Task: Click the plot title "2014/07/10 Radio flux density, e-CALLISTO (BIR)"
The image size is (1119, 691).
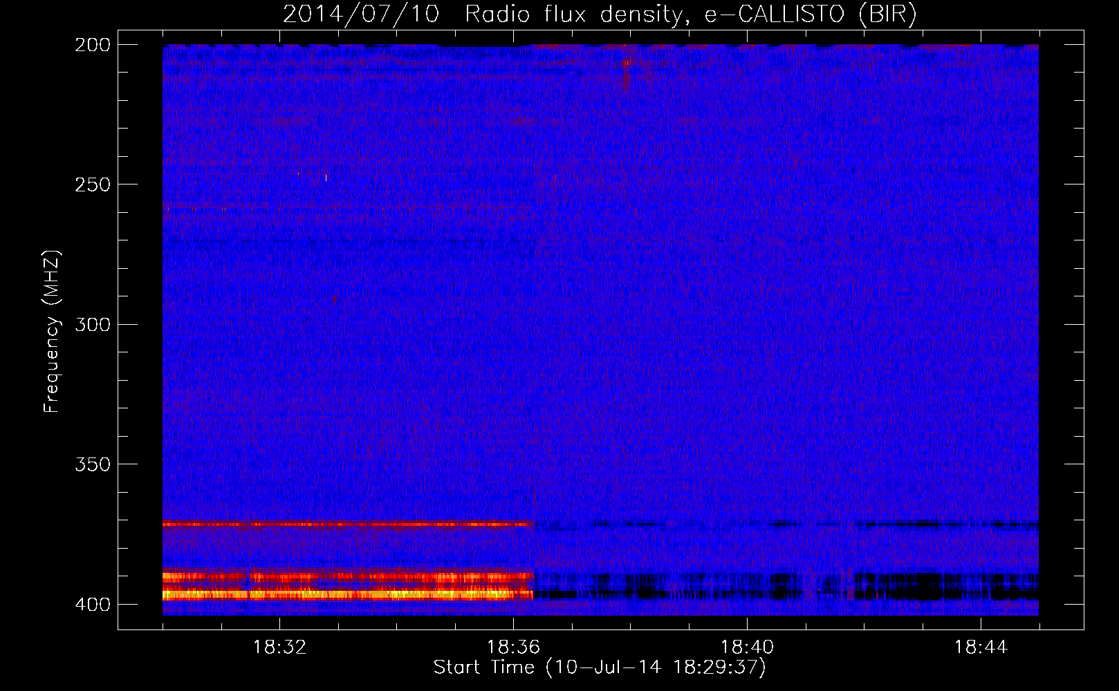Action: 600,15
